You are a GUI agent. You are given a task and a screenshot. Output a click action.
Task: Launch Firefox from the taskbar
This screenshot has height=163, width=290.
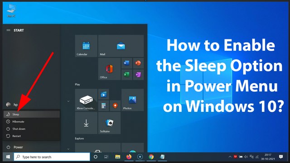pyautogui.click(x=129, y=157)
